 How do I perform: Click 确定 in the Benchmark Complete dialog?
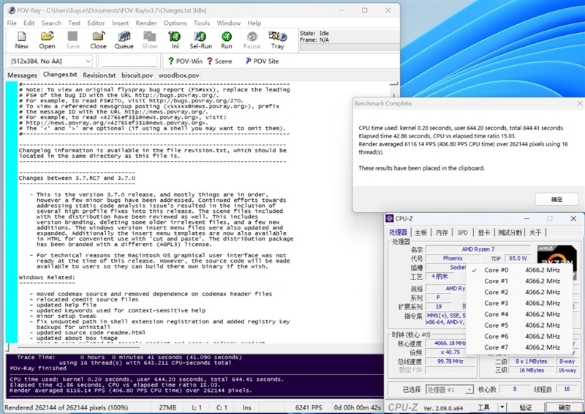[556, 200]
